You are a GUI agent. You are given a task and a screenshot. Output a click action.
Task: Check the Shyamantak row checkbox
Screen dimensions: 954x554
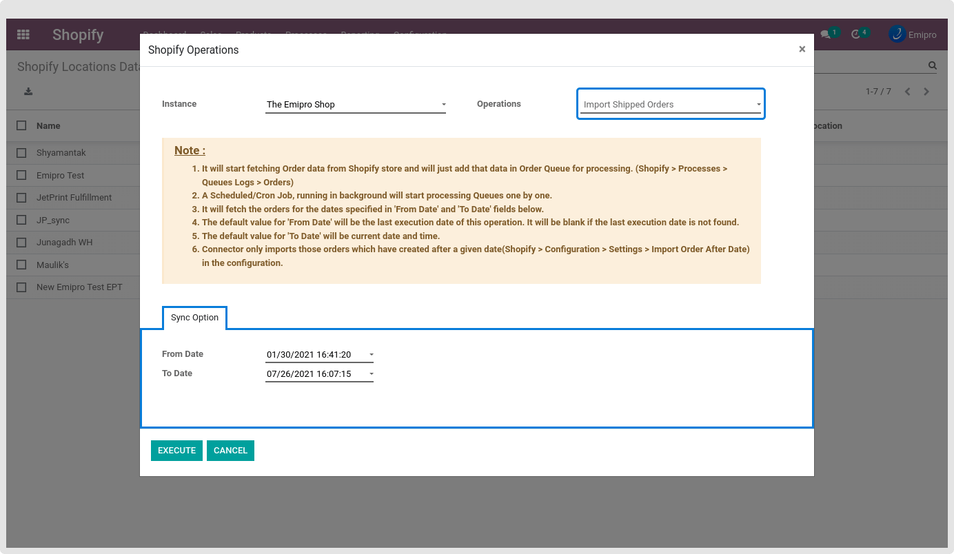pyautogui.click(x=22, y=153)
